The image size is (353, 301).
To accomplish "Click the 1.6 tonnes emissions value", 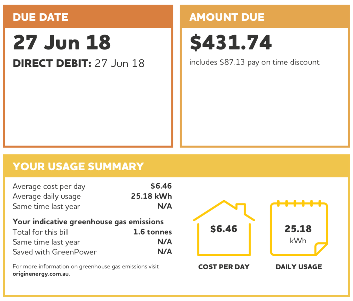I will (x=152, y=232).
